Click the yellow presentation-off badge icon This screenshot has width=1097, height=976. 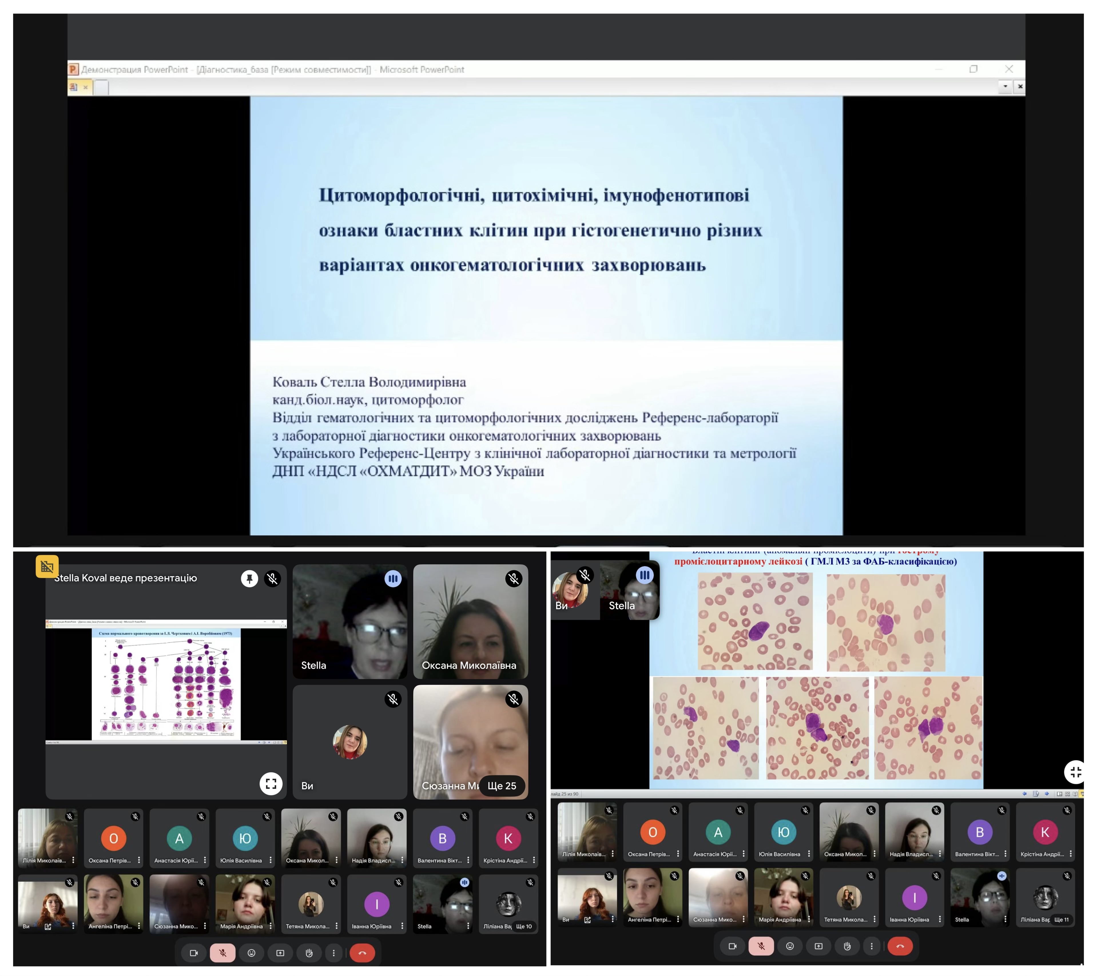(47, 566)
